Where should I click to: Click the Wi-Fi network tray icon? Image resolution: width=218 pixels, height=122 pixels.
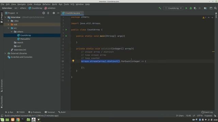pos(206,120)
